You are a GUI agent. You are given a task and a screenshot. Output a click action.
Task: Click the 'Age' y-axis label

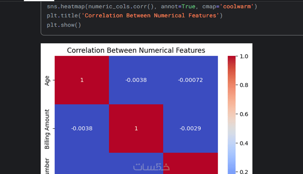pos(47,80)
